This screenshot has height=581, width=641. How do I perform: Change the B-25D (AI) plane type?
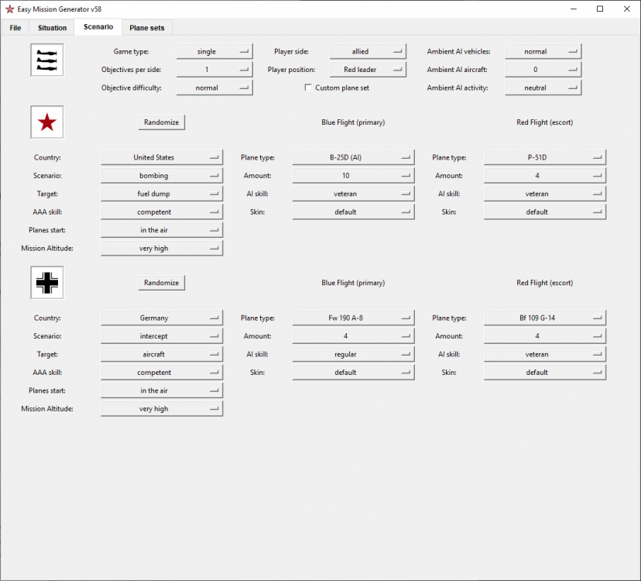point(353,157)
